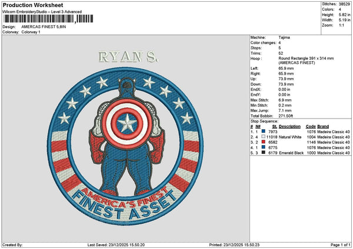353x249 pixels.
Task: Click the Trims value 52
Action: coord(281,53)
